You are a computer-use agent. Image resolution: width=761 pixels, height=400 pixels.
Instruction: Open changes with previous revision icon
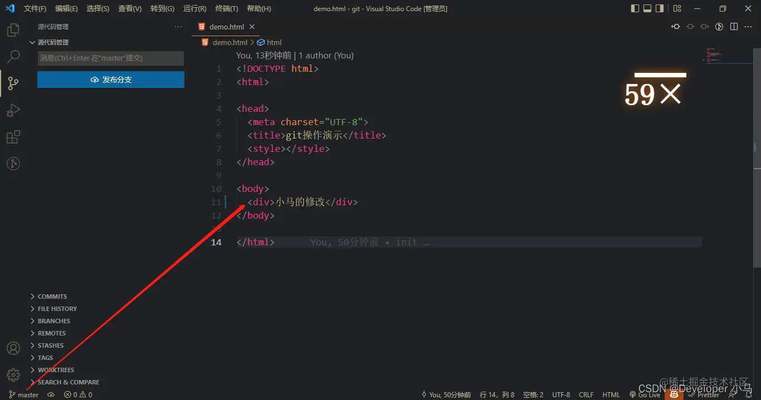676,27
